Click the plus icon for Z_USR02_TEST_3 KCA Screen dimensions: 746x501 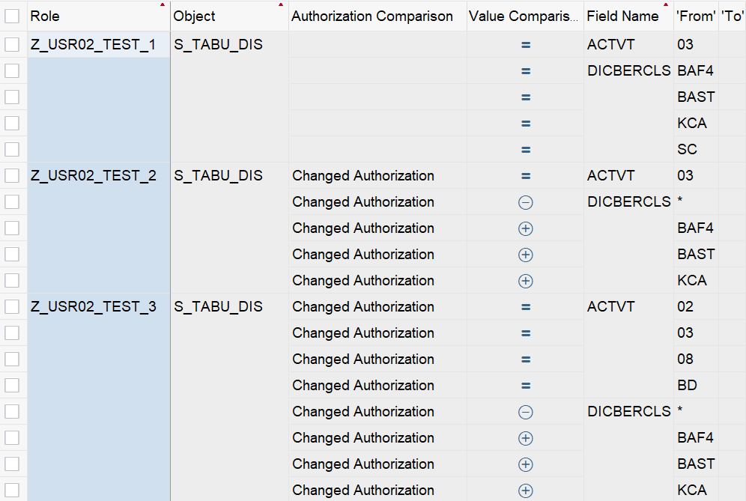pyautogui.click(x=526, y=491)
